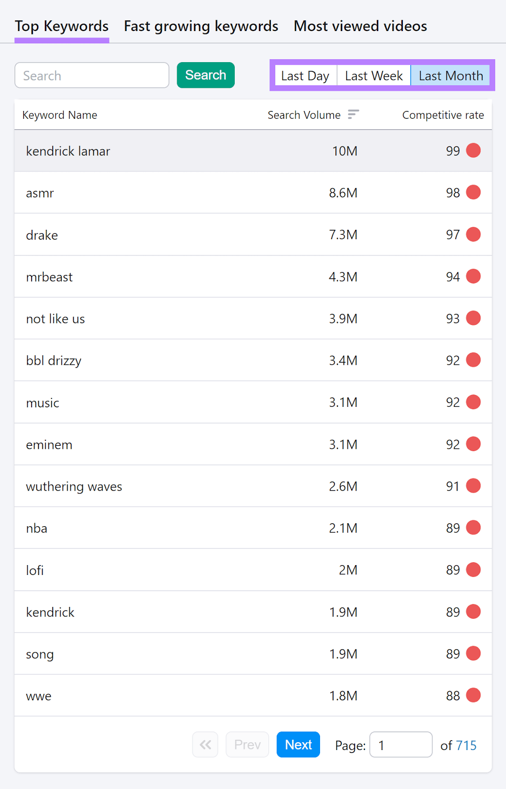Switch to the Fast growing keywords tab

tap(200, 26)
